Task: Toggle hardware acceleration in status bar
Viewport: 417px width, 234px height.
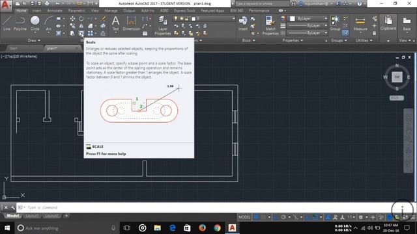Action: click(390, 217)
